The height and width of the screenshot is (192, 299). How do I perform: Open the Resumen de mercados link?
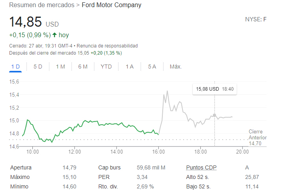(41, 5)
